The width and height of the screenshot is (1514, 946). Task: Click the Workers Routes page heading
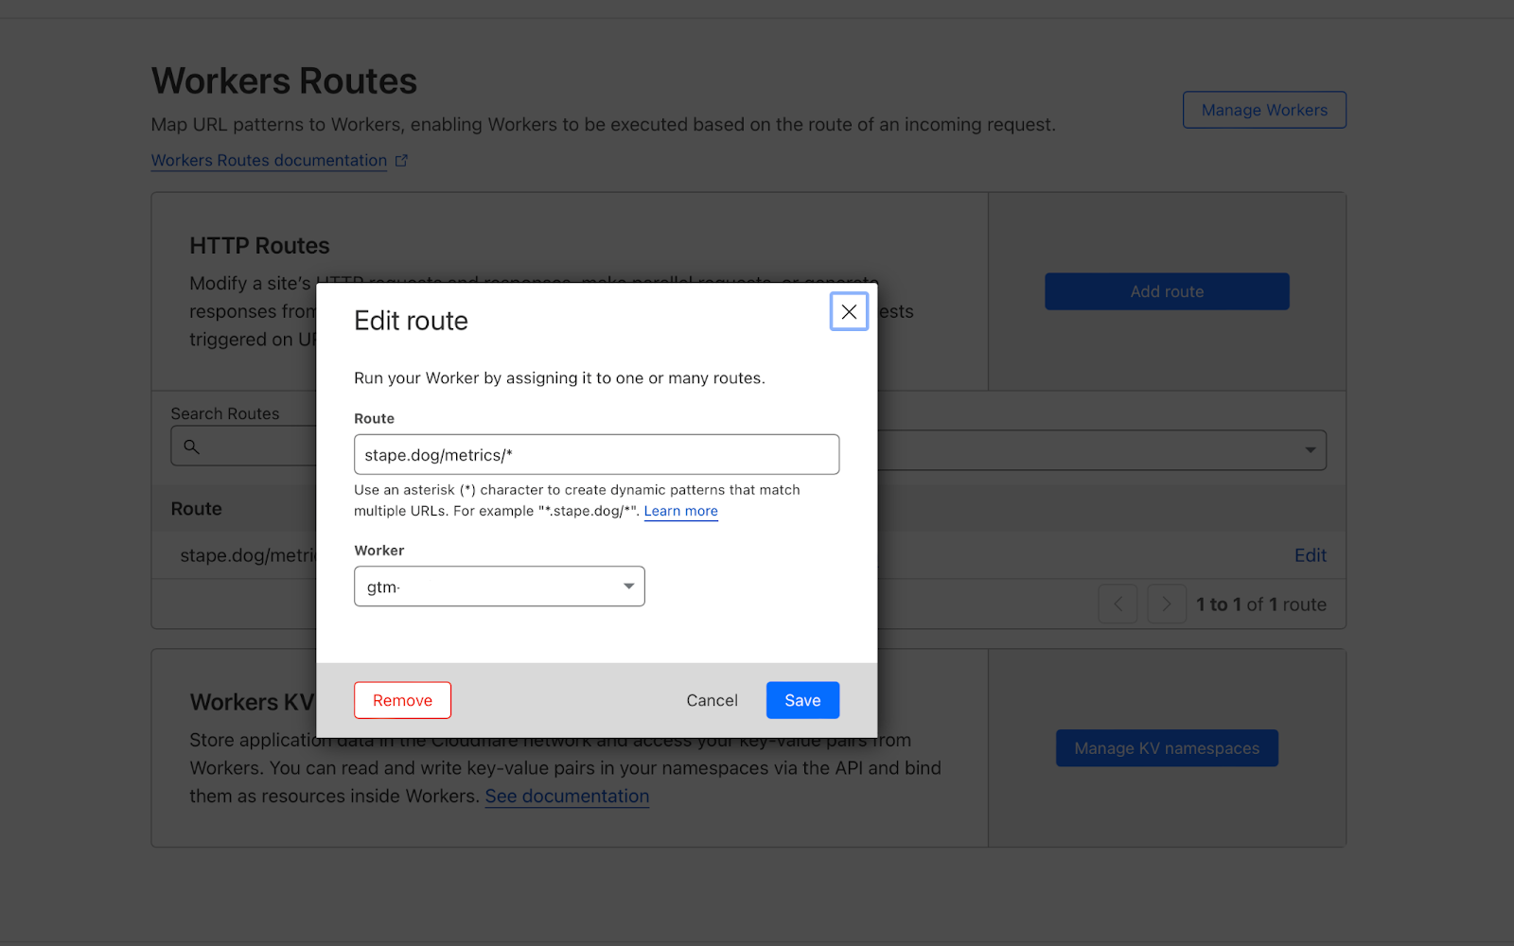[284, 81]
